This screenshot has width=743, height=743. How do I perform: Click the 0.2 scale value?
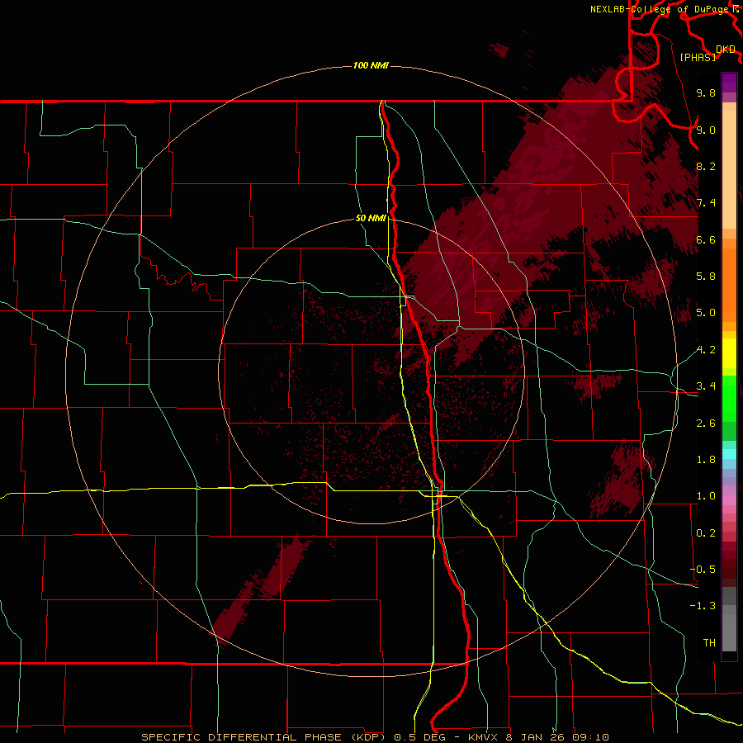(x=706, y=533)
